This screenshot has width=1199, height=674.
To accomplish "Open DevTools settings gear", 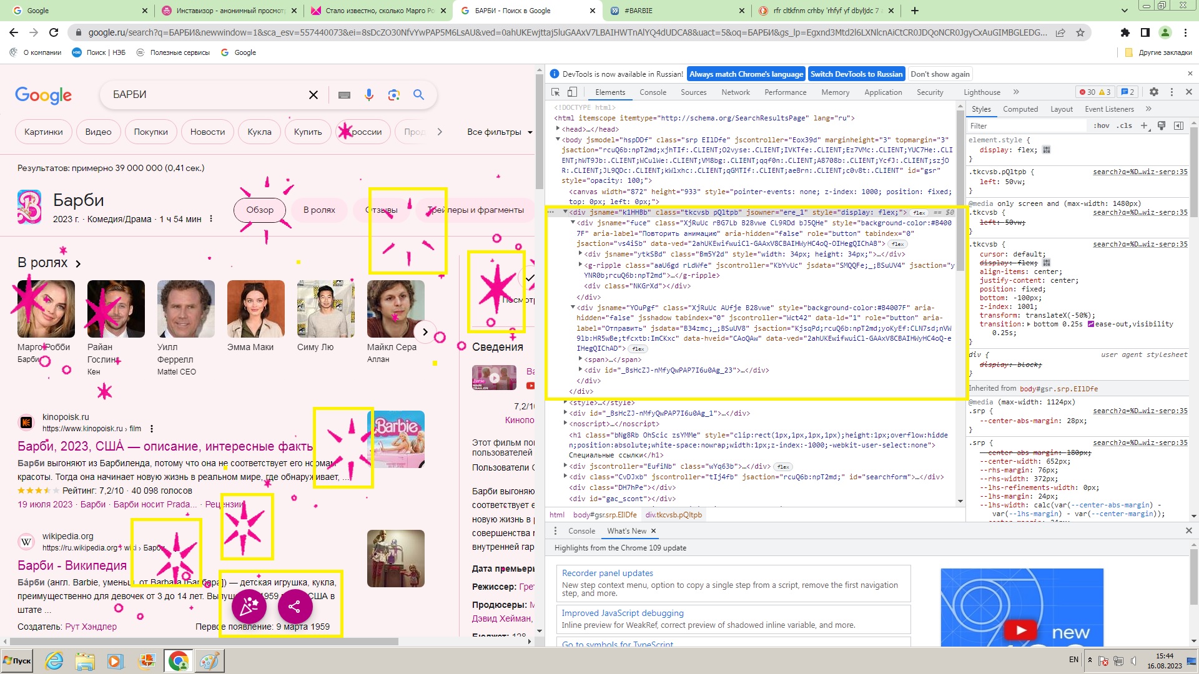I will pos(1154,92).
